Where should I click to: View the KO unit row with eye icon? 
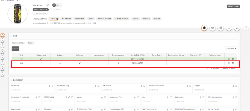pyautogui.click(x=229, y=63)
